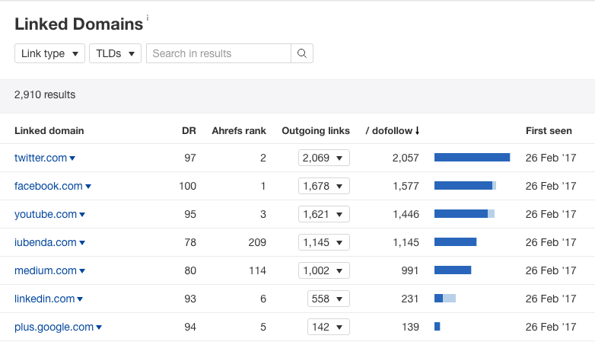Expand iubenda.com outgoing links 1,145 dropdown

(323, 242)
